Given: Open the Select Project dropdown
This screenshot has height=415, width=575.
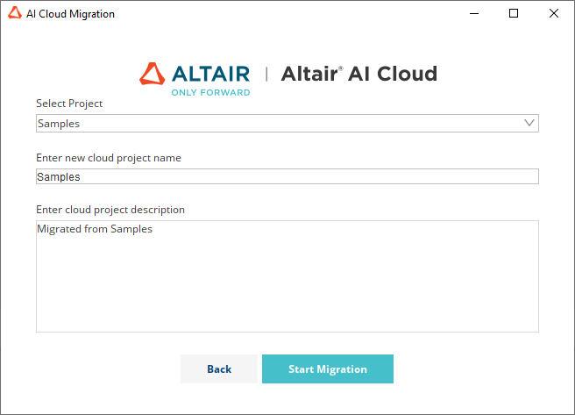Looking at the screenshot, I should click(x=287, y=124).
